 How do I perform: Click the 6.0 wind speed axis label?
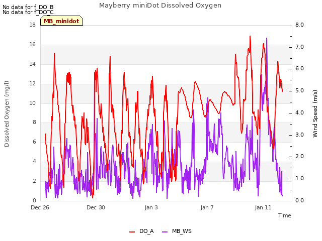pyautogui.click(x=300, y=68)
